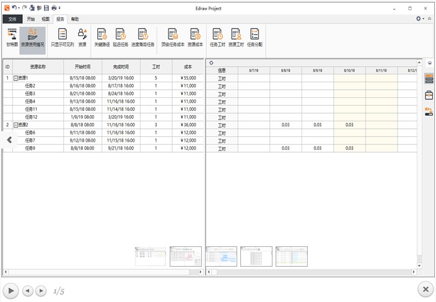The height and width of the screenshot is (302, 436).
Task: Select the third slide thumbnail
Action: tap(221, 256)
